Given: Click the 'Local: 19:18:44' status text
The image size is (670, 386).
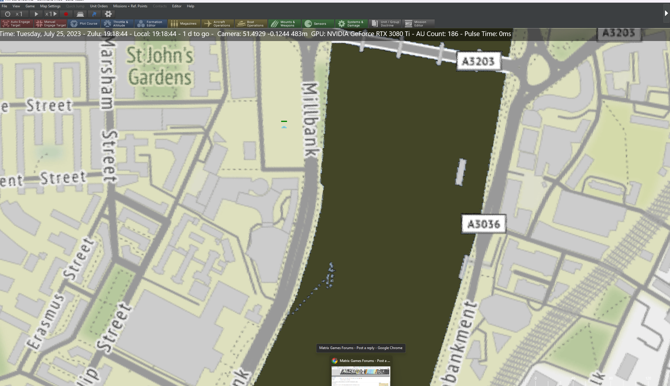Looking at the screenshot, I should [x=155, y=34].
